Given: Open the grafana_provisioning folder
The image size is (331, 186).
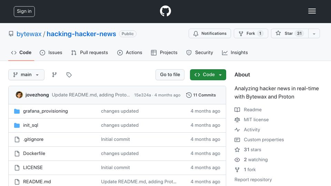Looking at the screenshot, I should pyautogui.click(x=46, y=111).
